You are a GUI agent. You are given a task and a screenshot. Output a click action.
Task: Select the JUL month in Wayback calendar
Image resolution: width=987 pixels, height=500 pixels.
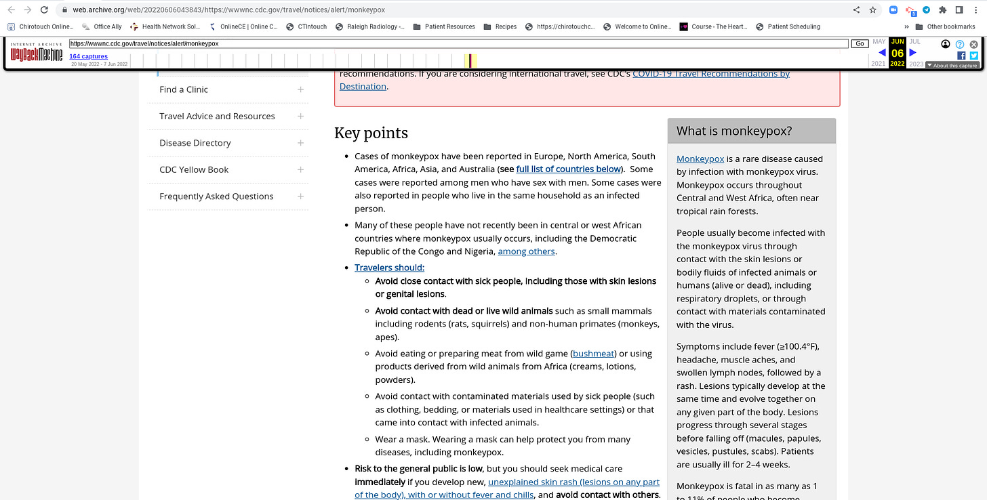coord(914,41)
